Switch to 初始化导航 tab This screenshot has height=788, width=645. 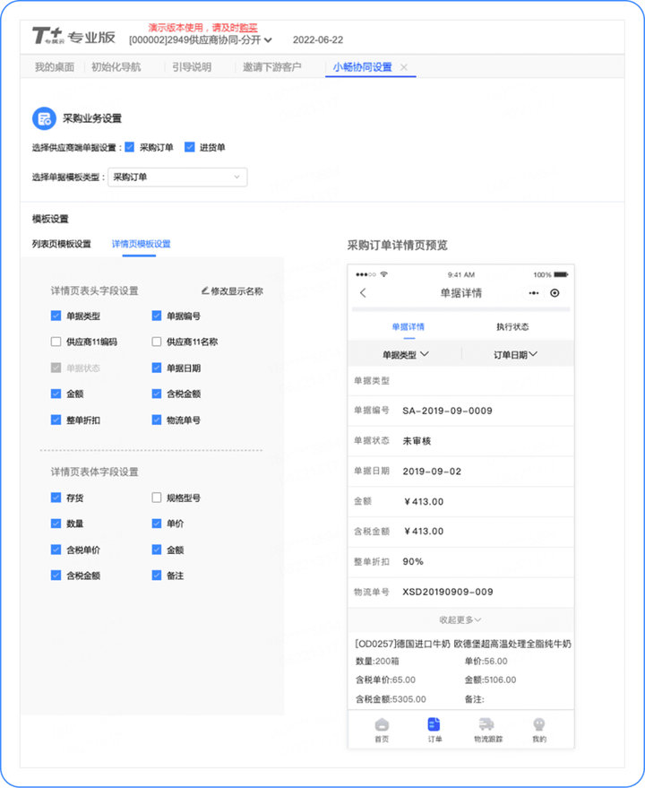point(116,67)
